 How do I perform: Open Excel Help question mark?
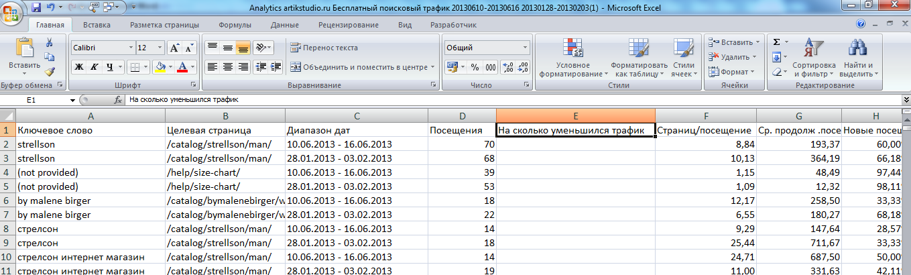pos(861,24)
